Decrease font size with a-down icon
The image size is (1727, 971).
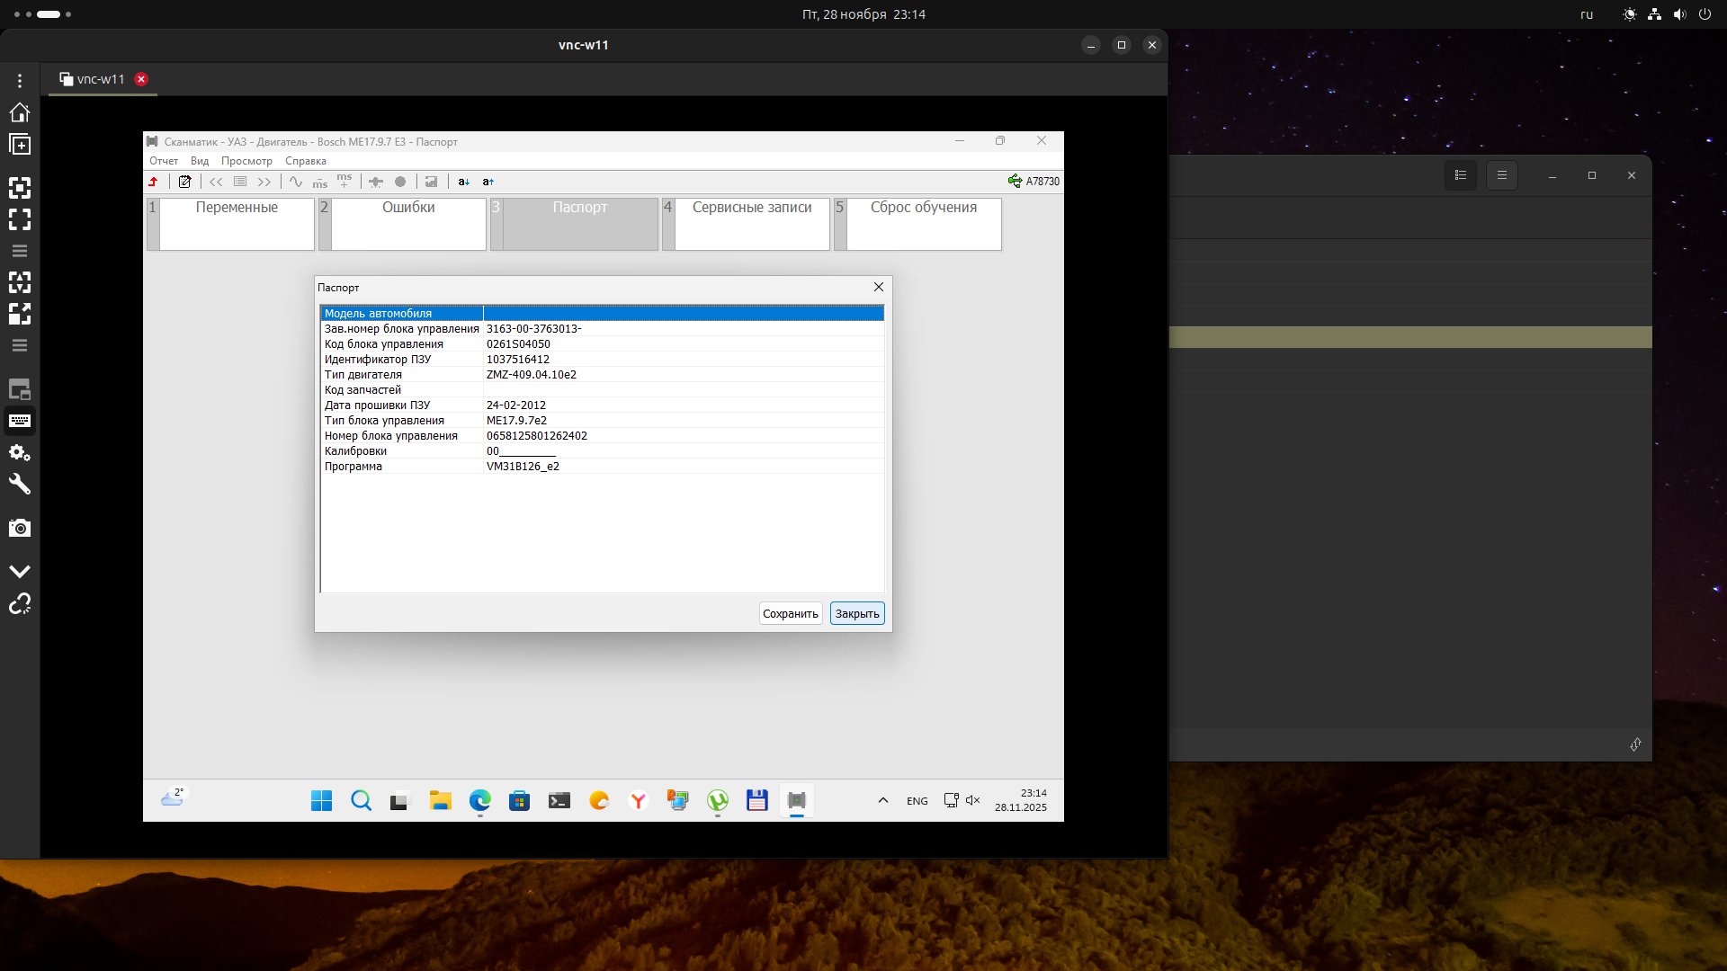[463, 182]
